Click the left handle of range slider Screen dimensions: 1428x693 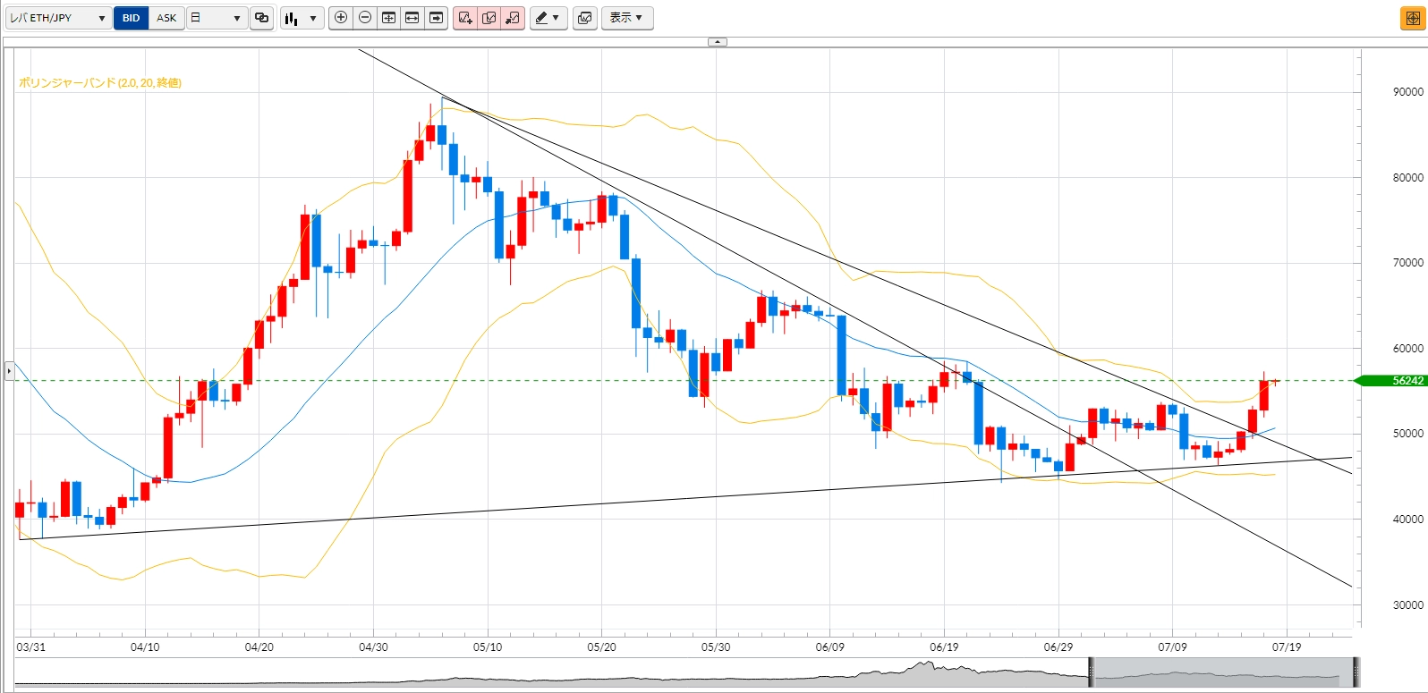coord(1091,672)
